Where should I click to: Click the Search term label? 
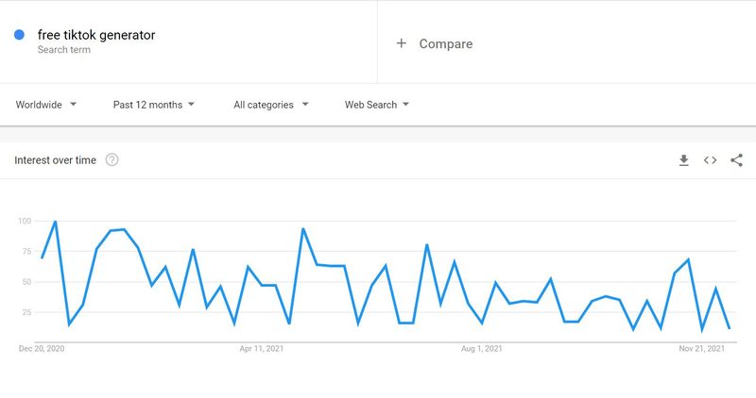[64, 50]
